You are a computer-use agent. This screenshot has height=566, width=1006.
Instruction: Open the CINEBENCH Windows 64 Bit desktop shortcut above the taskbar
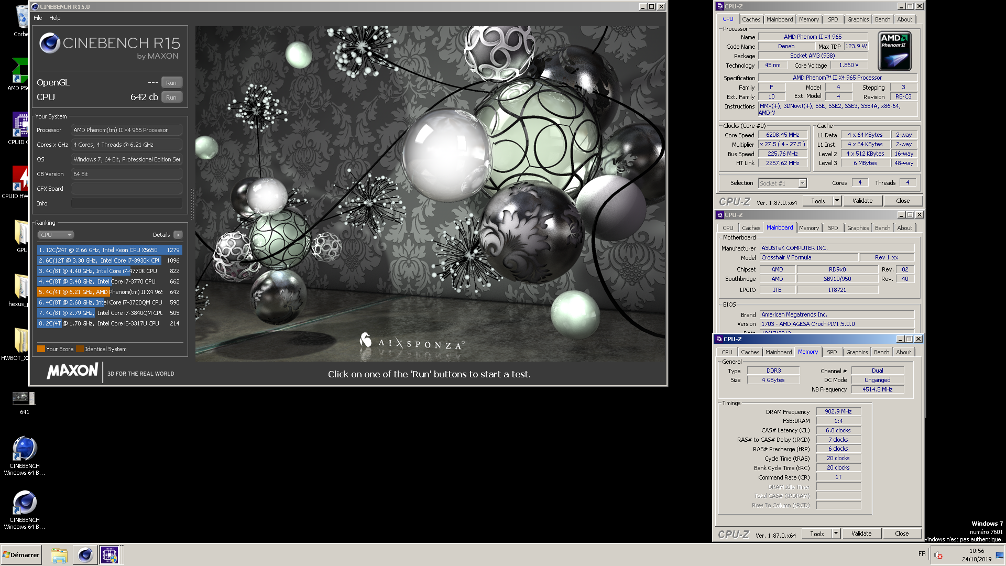tap(24, 502)
